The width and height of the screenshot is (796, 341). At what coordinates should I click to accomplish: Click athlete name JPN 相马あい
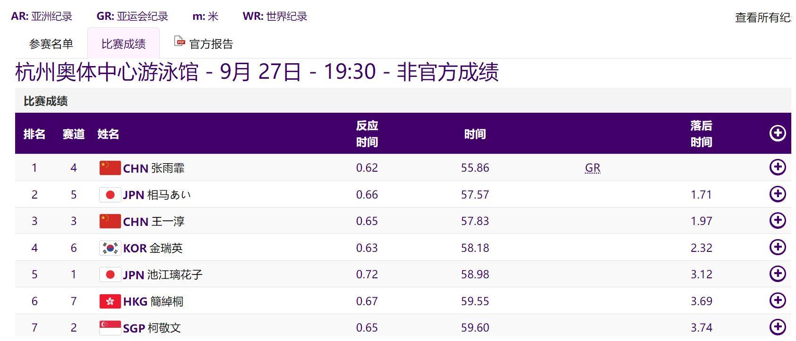coord(157,195)
